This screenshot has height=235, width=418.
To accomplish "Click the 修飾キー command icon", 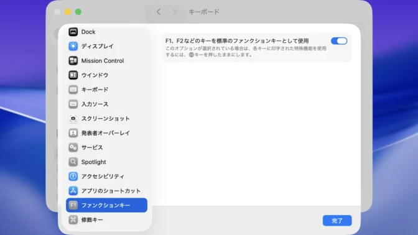I will (x=73, y=219).
